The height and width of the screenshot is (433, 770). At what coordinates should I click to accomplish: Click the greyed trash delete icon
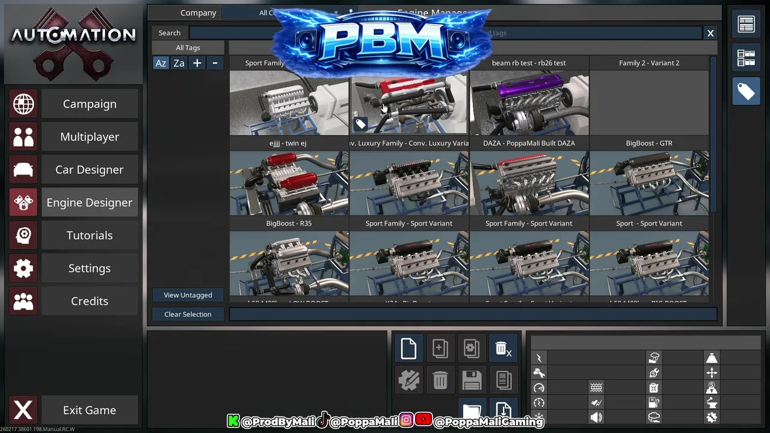coord(440,380)
